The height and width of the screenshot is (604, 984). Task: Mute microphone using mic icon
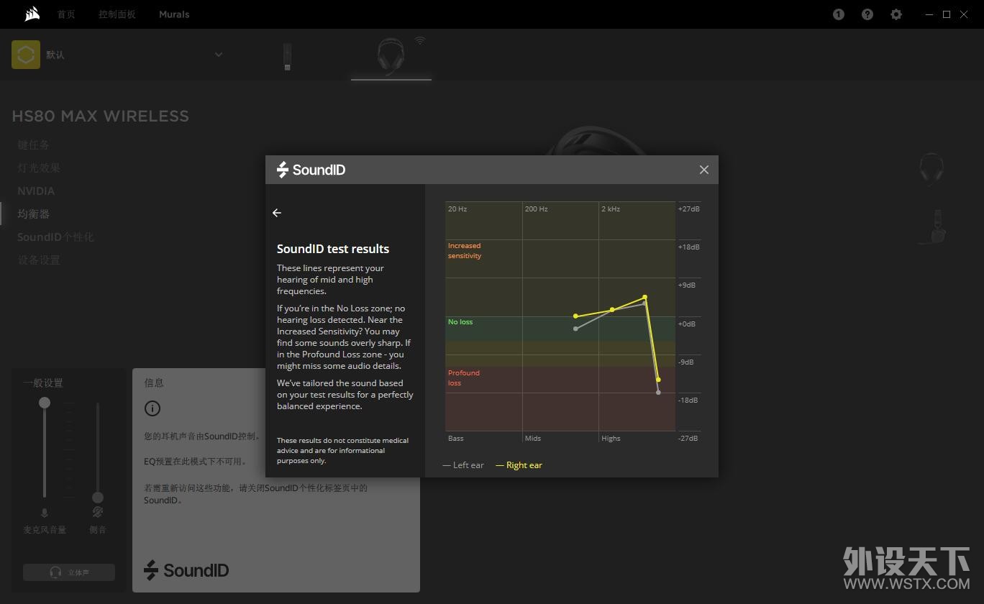[45, 513]
